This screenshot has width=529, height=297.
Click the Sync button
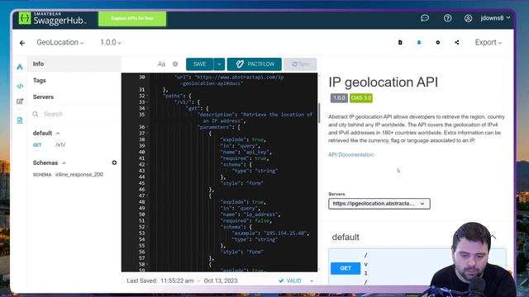click(x=300, y=64)
